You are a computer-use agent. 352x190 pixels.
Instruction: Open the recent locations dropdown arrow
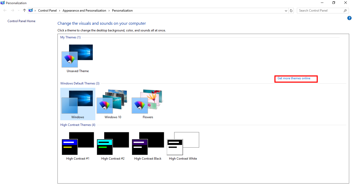19,11
